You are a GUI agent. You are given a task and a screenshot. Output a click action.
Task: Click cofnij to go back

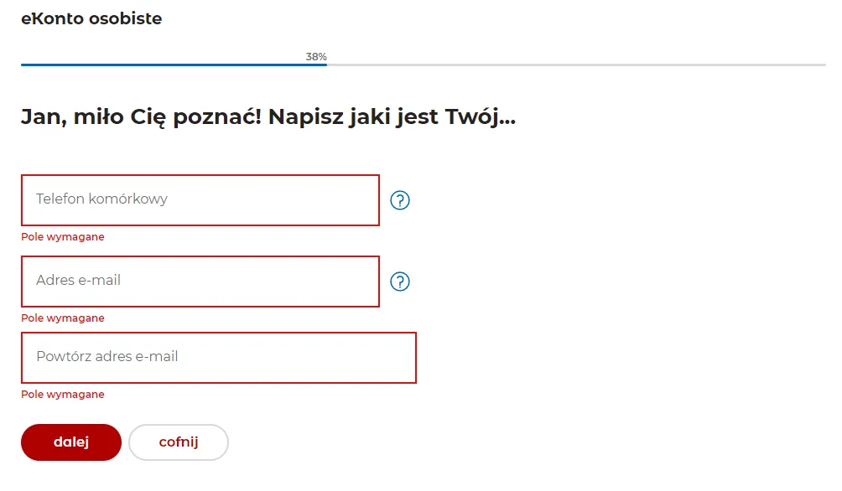tap(178, 442)
